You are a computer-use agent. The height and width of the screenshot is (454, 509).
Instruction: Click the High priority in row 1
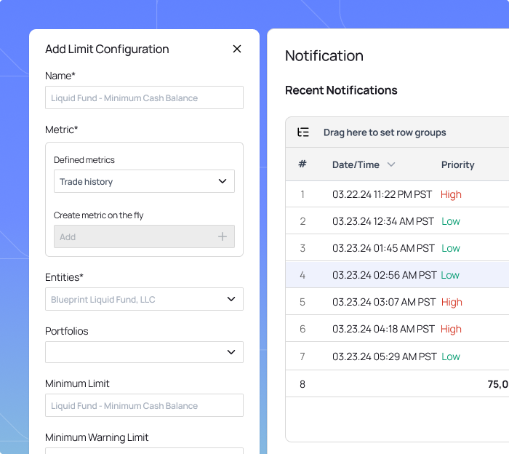pyautogui.click(x=451, y=194)
